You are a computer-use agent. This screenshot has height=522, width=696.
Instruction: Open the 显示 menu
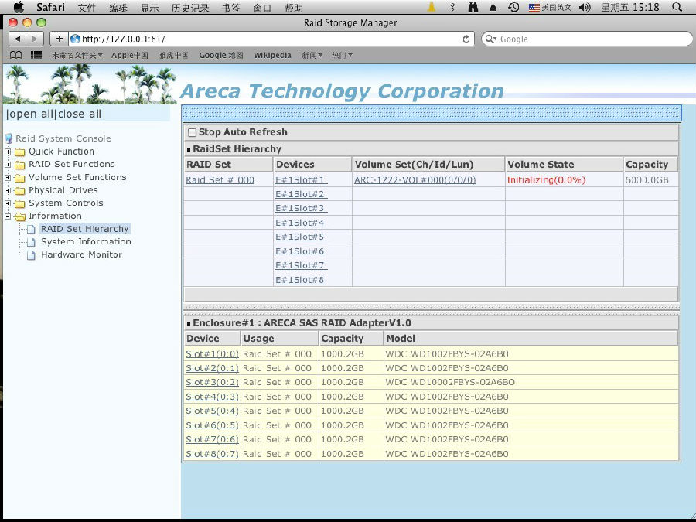[149, 8]
